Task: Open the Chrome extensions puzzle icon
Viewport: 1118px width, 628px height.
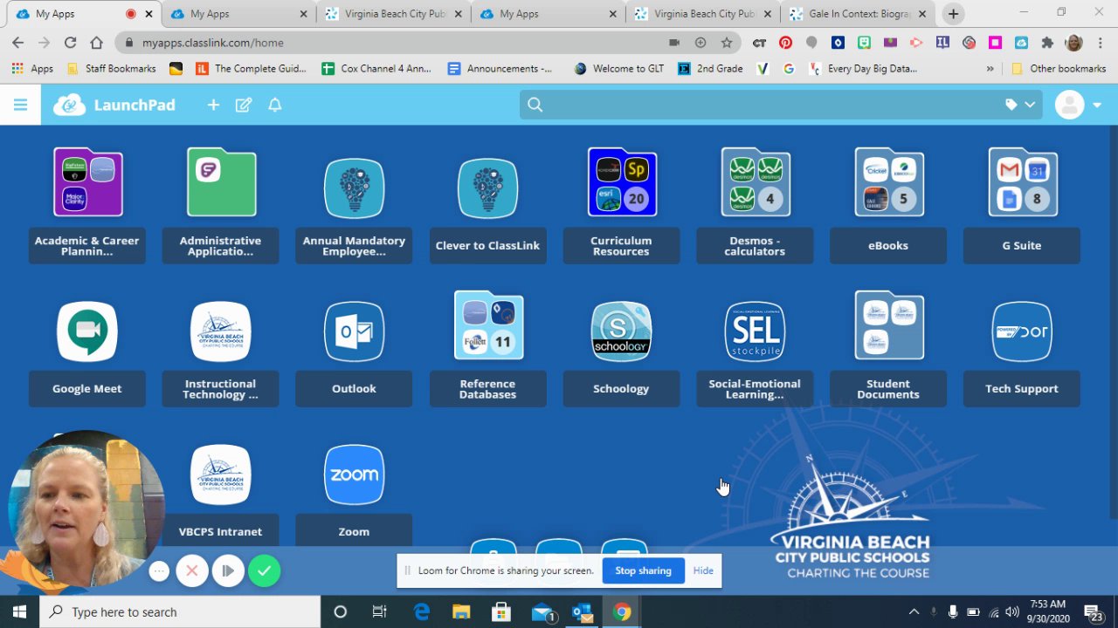Action: click(x=1047, y=42)
